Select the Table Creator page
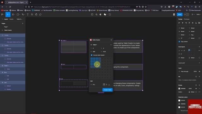202x114 pixels. [x=8, y=30]
